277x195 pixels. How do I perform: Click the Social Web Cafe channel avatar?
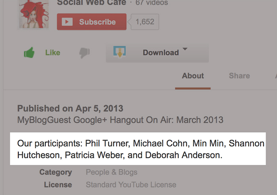(34, 14)
